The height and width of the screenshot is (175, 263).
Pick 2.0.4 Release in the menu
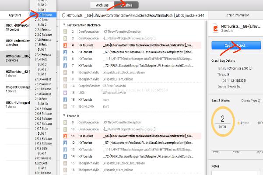pyautogui.click(x=43, y=124)
